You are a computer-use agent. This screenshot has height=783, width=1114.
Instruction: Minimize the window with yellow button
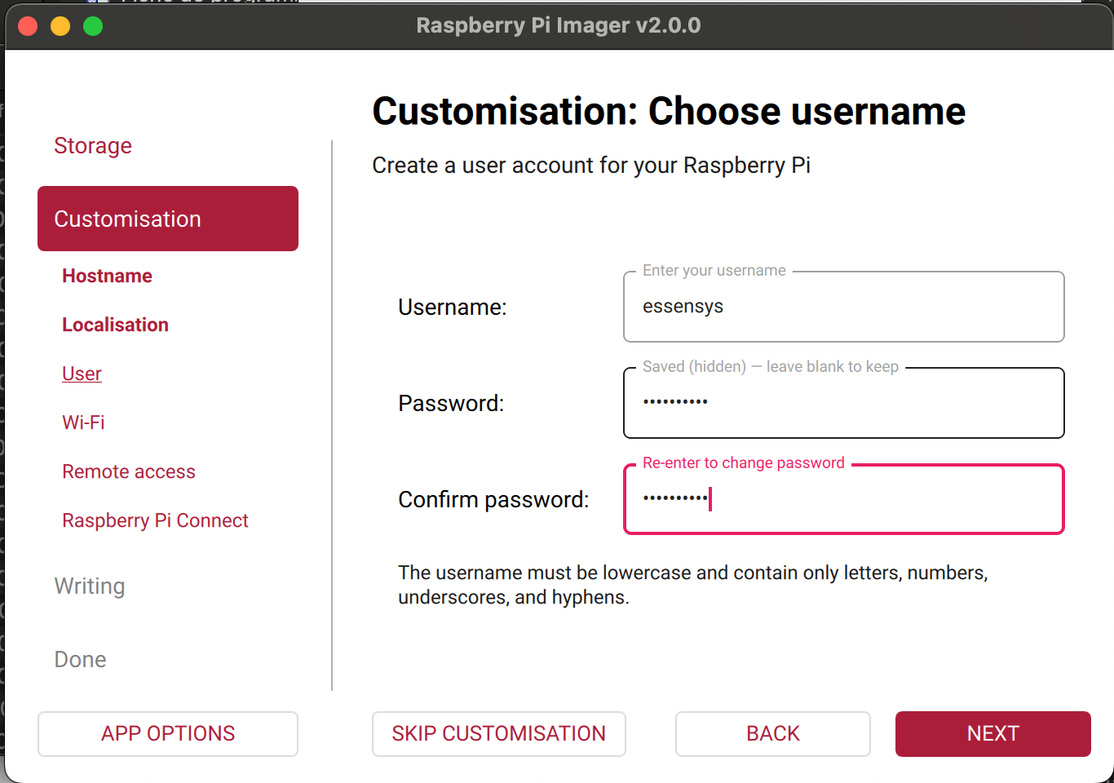pos(60,26)
